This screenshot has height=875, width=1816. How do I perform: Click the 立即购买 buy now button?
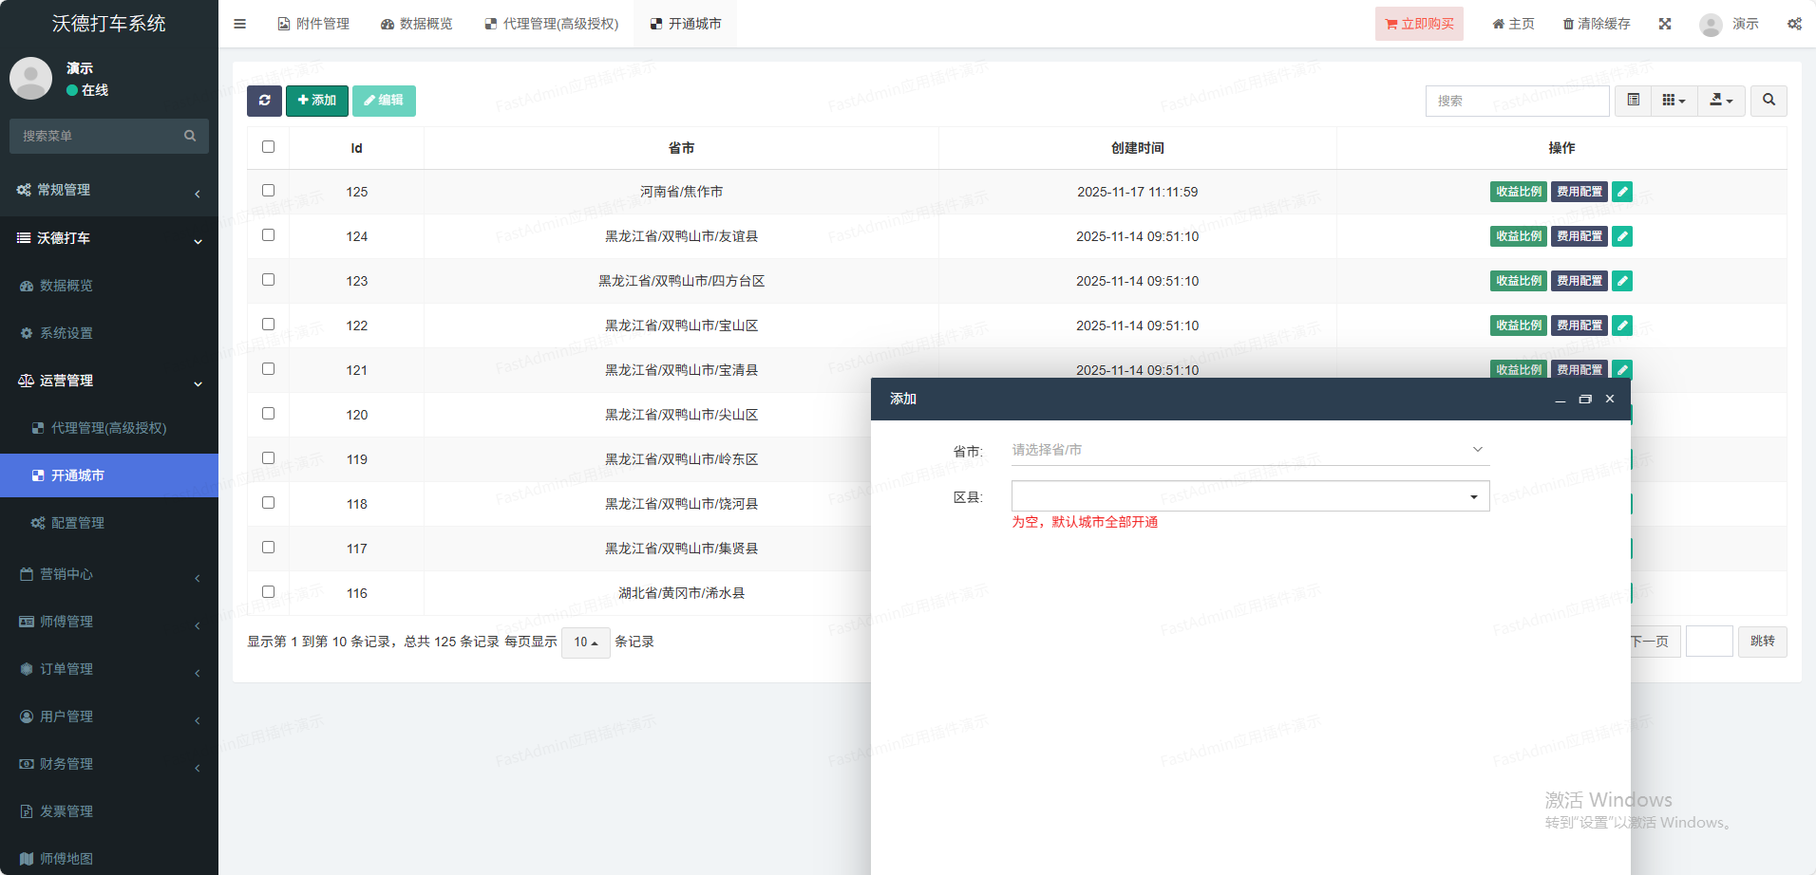(x=1418, y=24)
